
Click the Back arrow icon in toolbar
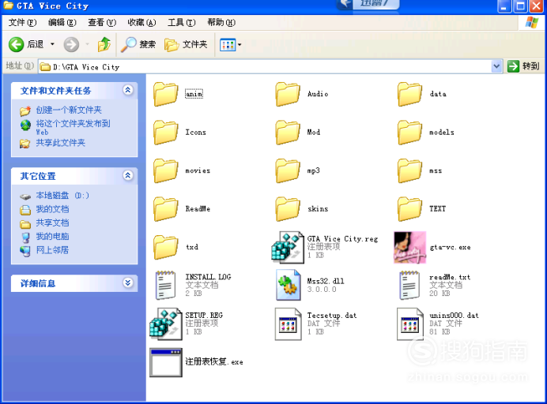16,44
